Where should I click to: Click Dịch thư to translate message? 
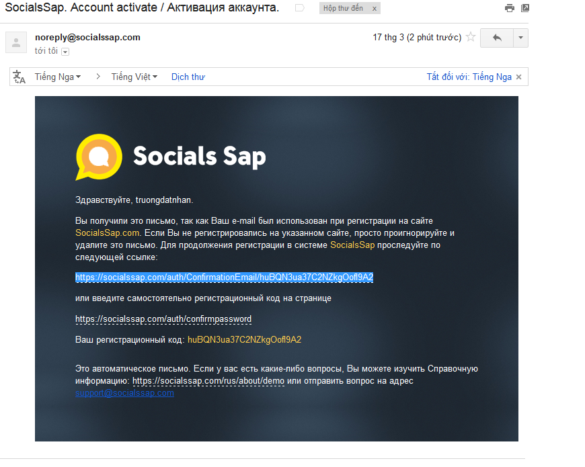click(x=188, y=77)
